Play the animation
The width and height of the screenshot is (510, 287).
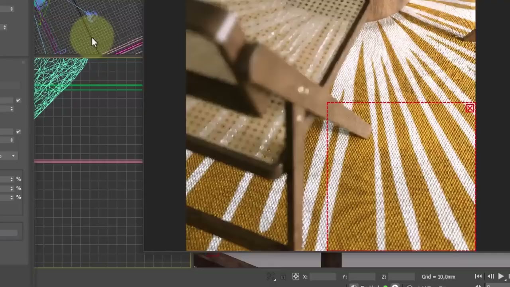pyautogui.click(x=501, y=276)
